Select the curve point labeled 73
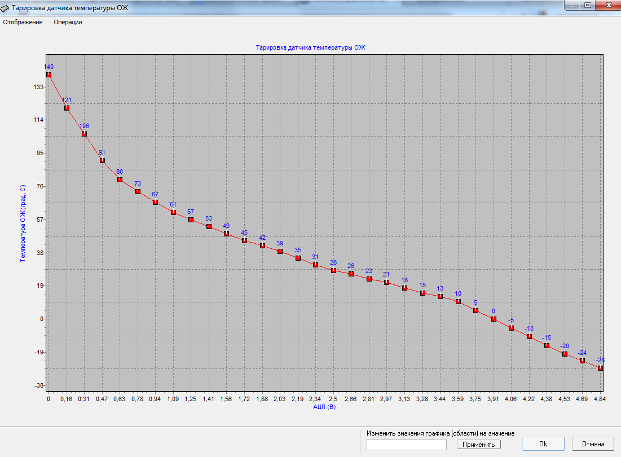Screen dimensions: 621x457 [138, 191]
